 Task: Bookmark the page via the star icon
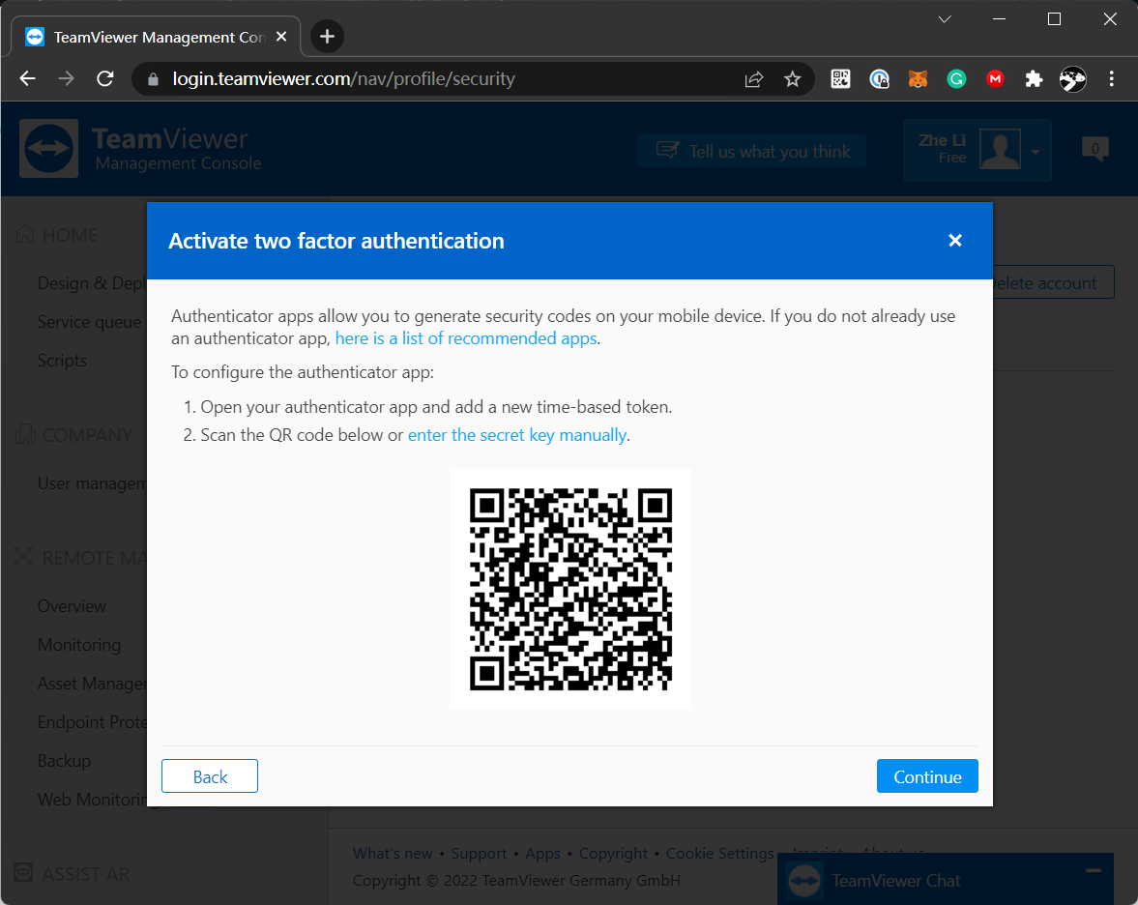[x=792, y=78]
